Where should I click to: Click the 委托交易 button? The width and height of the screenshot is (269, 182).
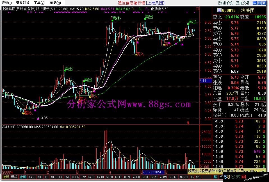pyautogui.click(x=243, y=3)
